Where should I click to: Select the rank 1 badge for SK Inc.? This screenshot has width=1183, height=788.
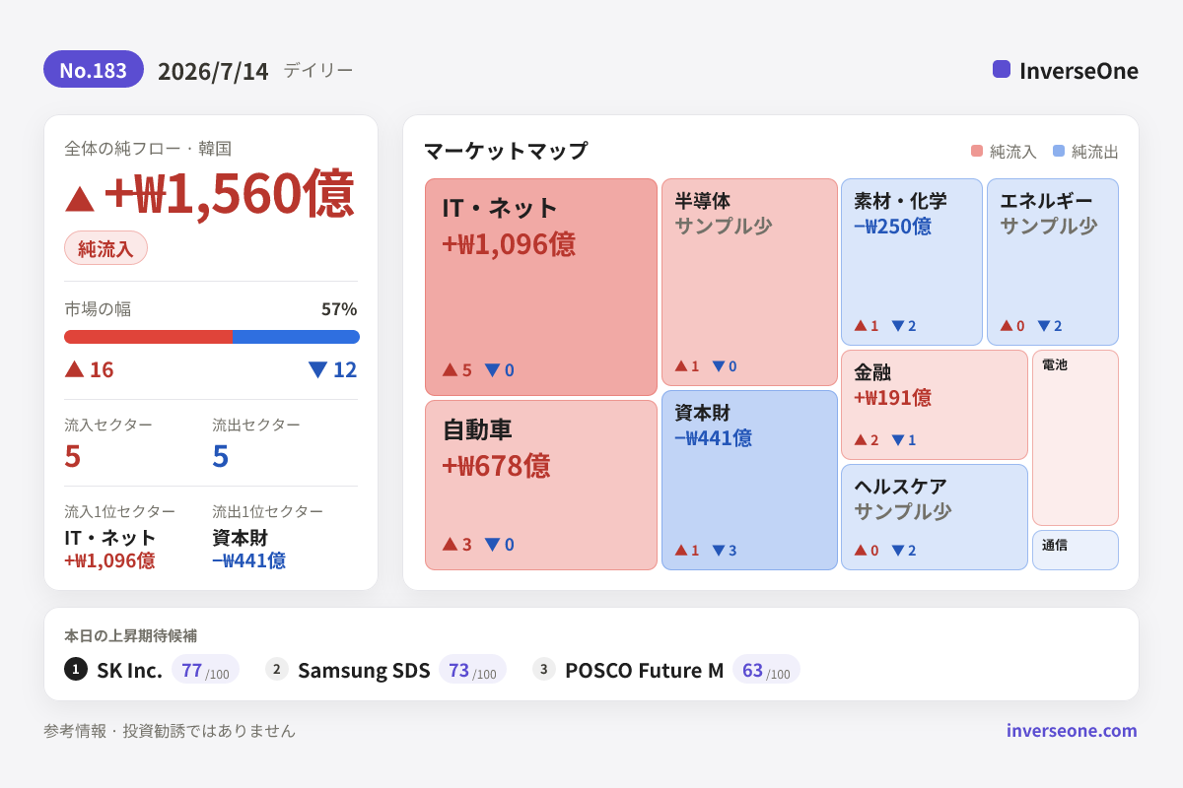76,669
